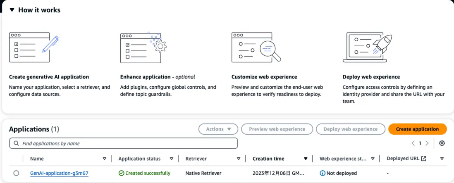Open the GenAI-application-g3m67 link
Screen dimensions: 454x183
click(59, 173)
